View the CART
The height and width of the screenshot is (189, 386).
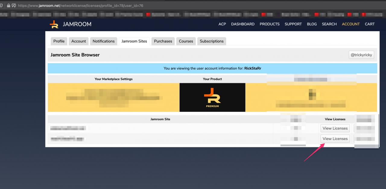click(370, 24)
